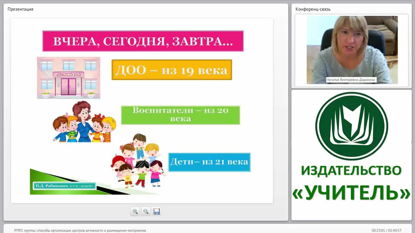
Task: Click the name label Наталья Викторовна Додокина
Action: (x=351, y=80)
